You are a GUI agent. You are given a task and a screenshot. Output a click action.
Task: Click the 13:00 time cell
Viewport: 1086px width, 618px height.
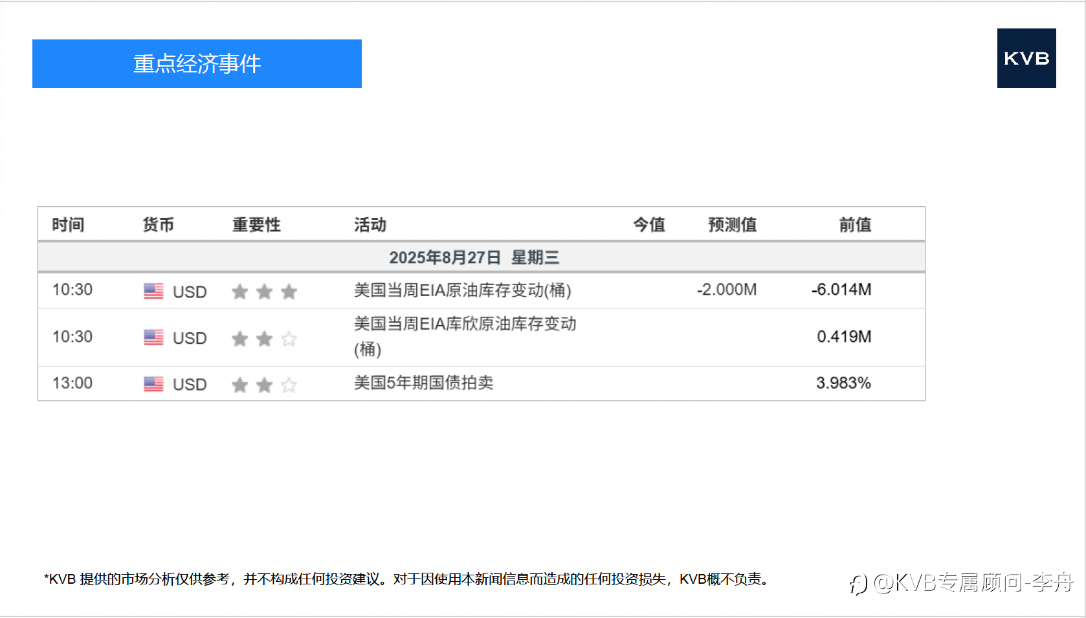[72, 383]
